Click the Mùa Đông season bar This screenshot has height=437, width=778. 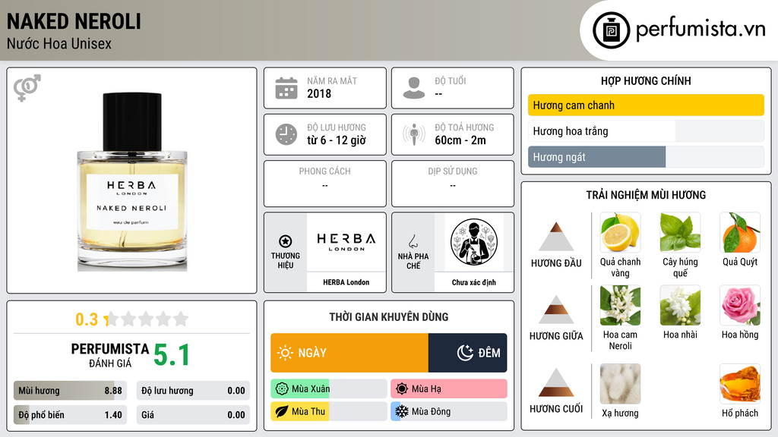click(x=449, y=411)
